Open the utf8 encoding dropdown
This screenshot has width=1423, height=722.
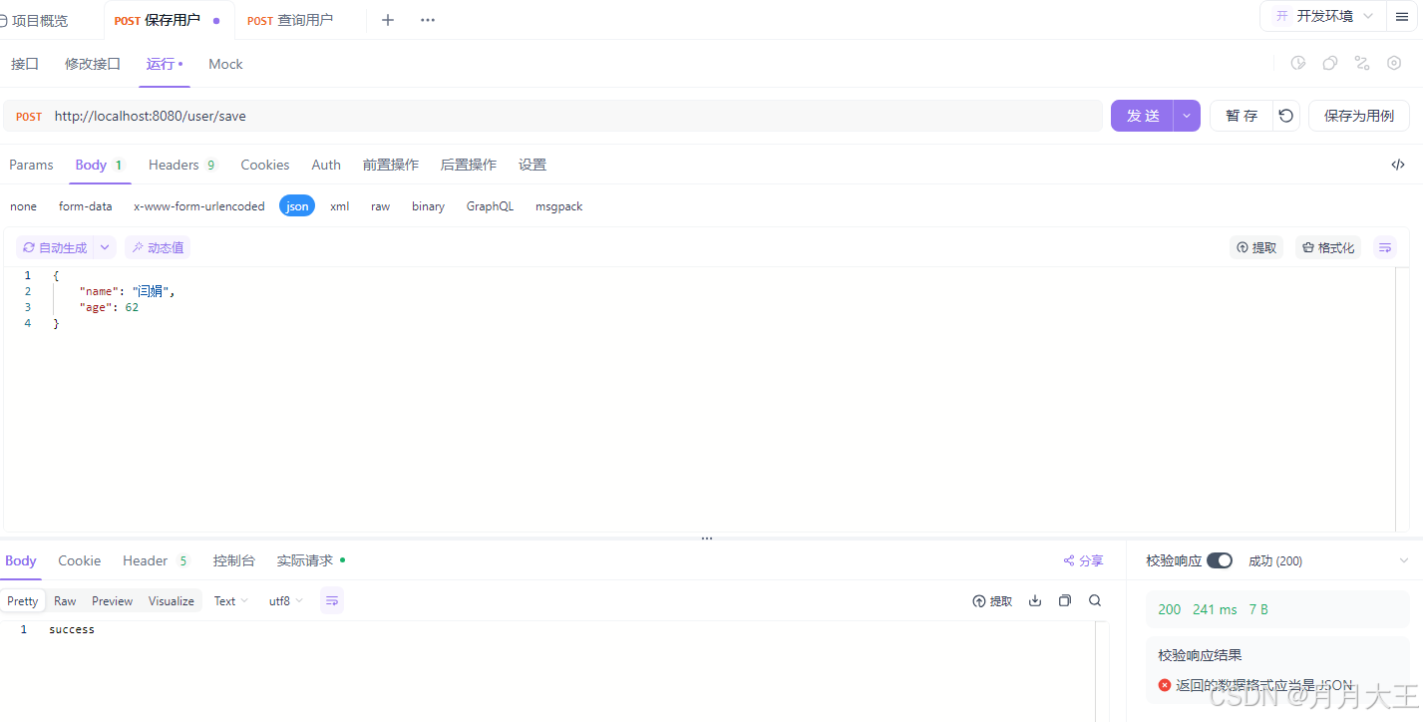(285, 600)
